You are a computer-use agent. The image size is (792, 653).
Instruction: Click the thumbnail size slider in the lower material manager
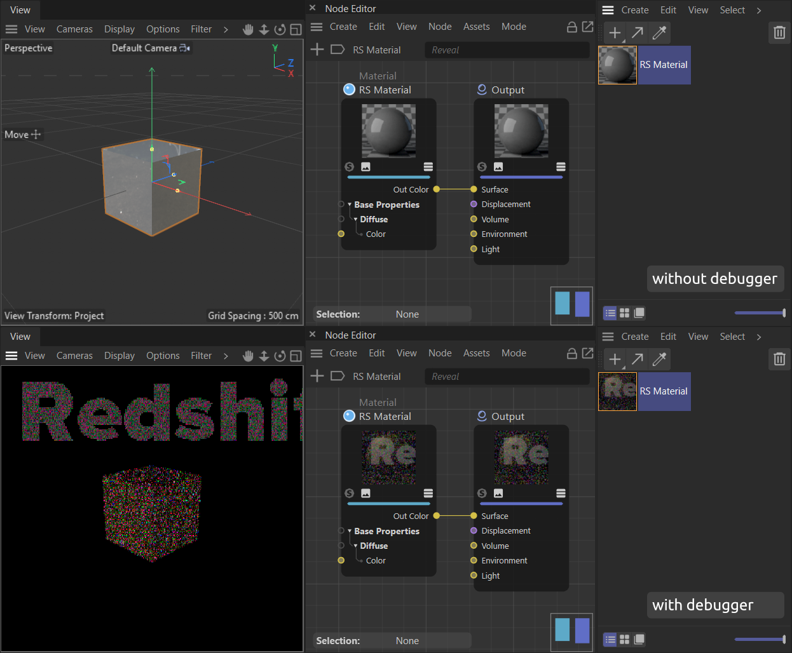point(760,639)
